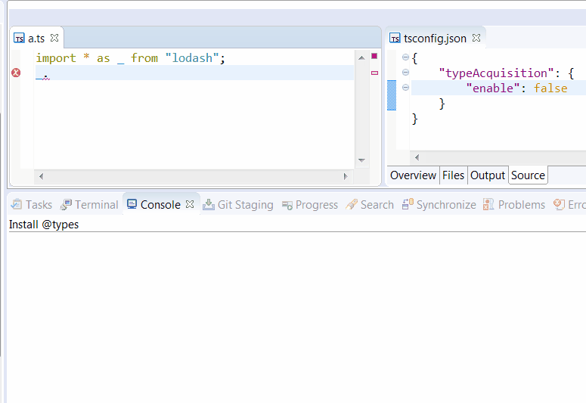Close the a.ts editor tab
This screenshot has height=403, width=586.
point(54,38)
